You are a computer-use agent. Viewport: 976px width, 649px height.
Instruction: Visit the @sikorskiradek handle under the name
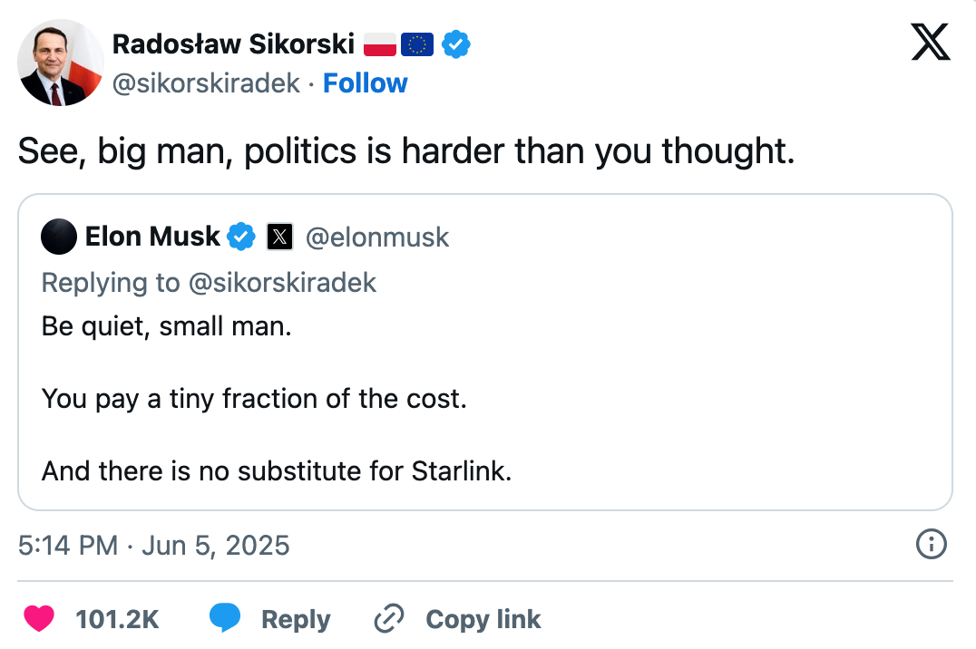click(206, 83)
